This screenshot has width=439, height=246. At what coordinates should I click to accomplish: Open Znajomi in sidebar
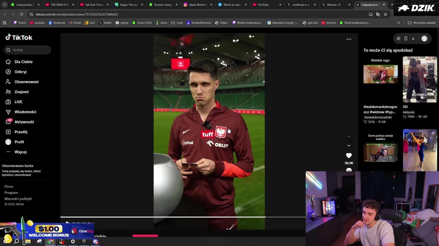point(21,92)
